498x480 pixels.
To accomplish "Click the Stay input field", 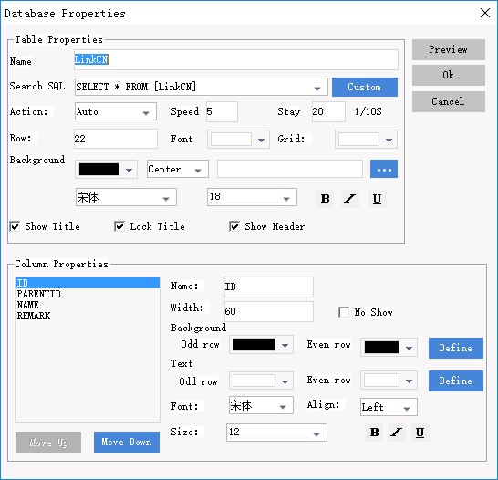I will pos(328,112).
